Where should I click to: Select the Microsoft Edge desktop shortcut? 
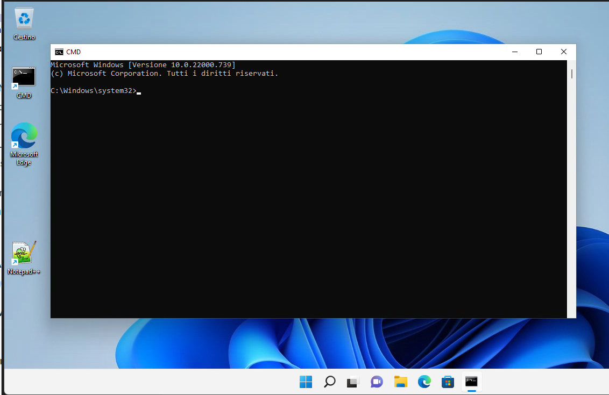pyautogui.click(x=24, y=144)
